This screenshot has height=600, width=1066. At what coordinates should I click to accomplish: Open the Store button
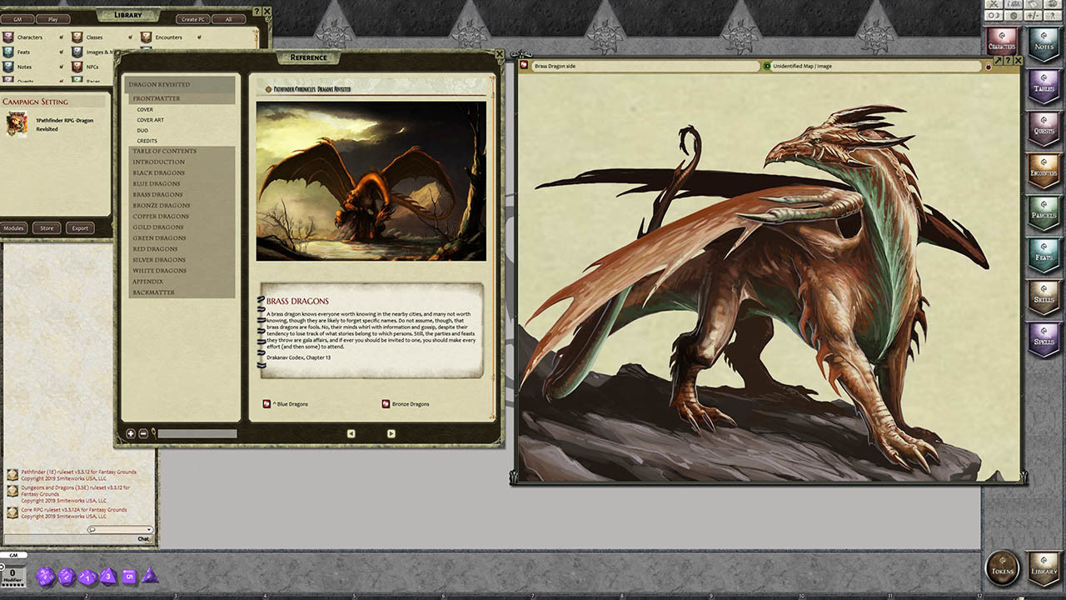pos(47,228)
